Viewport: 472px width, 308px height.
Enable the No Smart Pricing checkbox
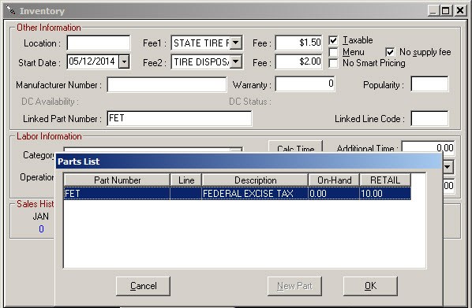tap(333, 63)
